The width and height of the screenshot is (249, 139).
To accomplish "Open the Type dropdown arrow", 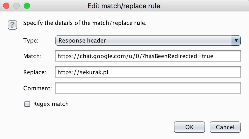I will 236,40.
